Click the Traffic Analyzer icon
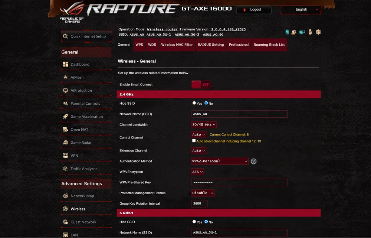The image size is (371, 238). click(x=66, y=168)
